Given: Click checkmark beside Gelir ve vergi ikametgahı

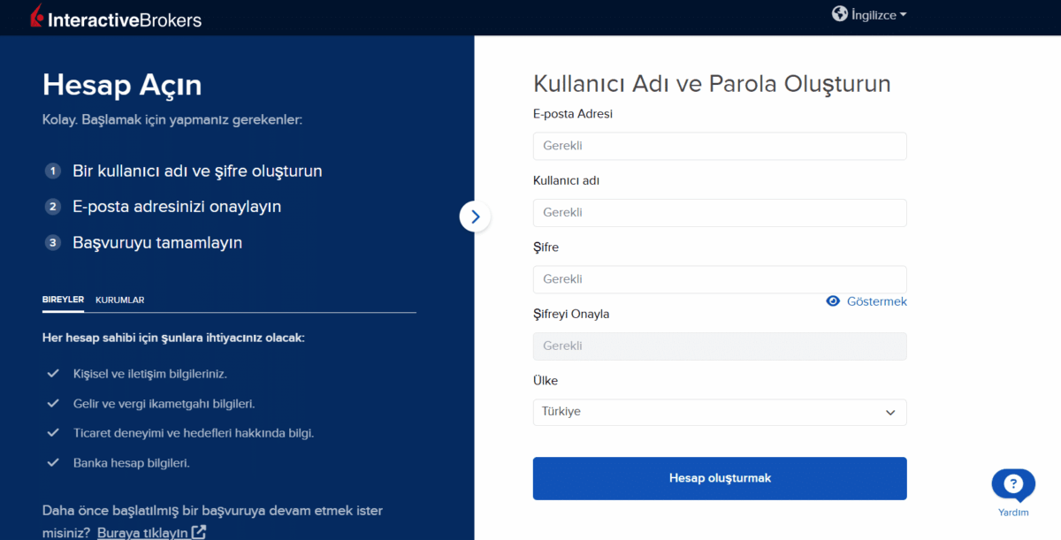Looking at the screenshot, I should click(53, 403).
